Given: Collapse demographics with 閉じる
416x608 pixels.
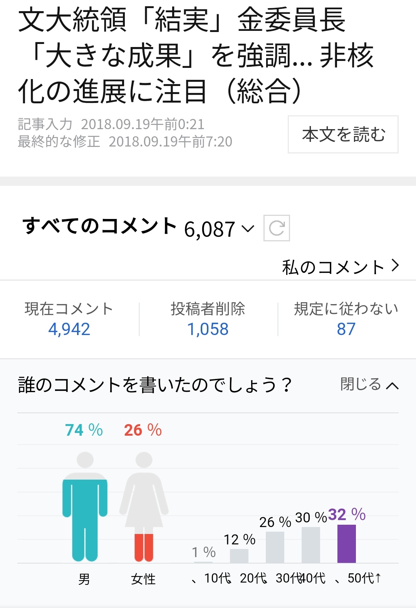Looking at the screenshot, I should tap(369, 384).
